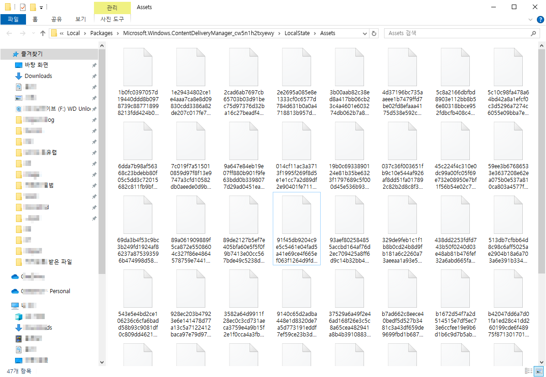Open Help with the question mark icon
Screen dimensions: 546x377
[x=541, y=20]
